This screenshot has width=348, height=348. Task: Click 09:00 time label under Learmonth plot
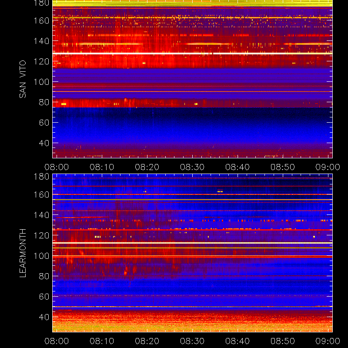tap(328, 341)
